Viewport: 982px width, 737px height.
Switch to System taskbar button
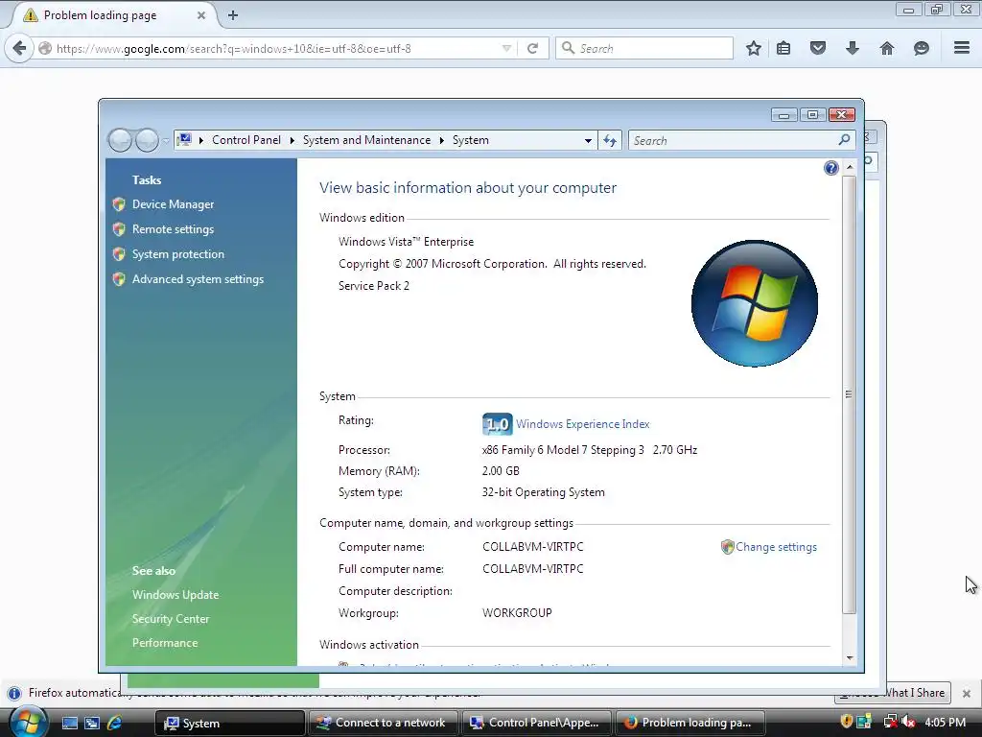[x=230, y=724]
